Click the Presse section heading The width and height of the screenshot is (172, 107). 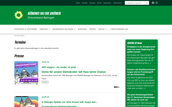pyautogui.click(x=19, y=56)
